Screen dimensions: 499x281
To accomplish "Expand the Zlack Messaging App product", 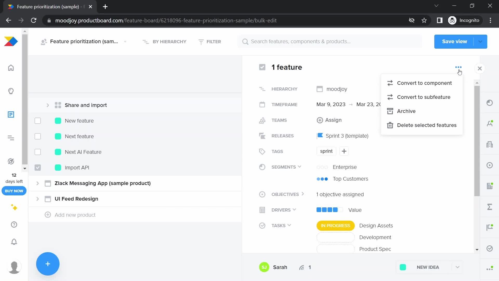I will (37, 183).
